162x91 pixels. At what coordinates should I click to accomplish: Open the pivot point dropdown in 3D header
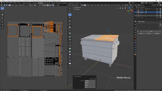pyautogui.click(x=123, y=5)
